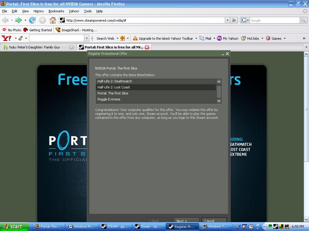Open the Bookmarks menu
The image size is (309, 231).
click(56, 11)
